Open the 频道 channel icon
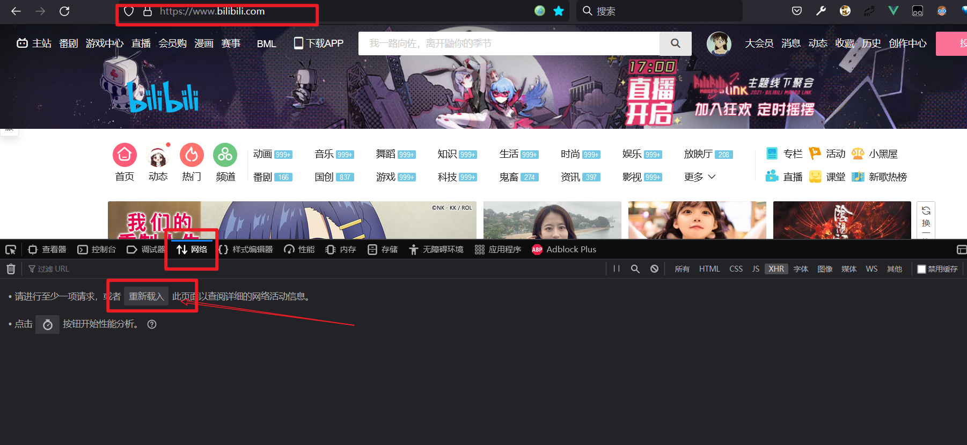The image size is (967, 445). [225, 155]
